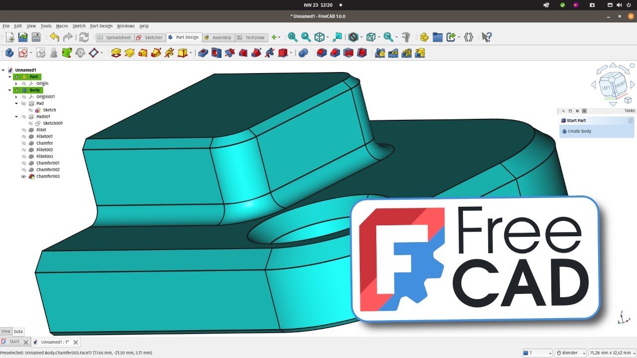This screenshot has height=358, width=637.
Task: Click the Additive loft icon
Action: pyautogui.click(x=143, y=53)
